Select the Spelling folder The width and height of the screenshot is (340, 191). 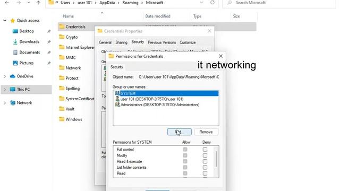[70, 89]
